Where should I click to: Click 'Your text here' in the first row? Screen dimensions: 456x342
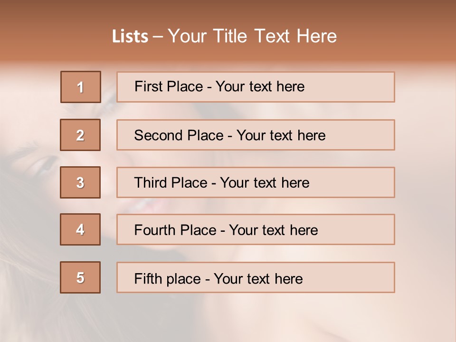tap(260, 86)
